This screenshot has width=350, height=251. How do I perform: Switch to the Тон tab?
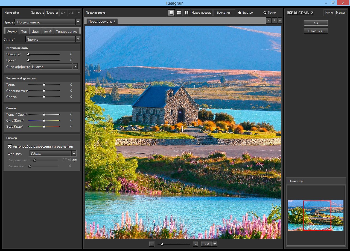coord(24,31)
